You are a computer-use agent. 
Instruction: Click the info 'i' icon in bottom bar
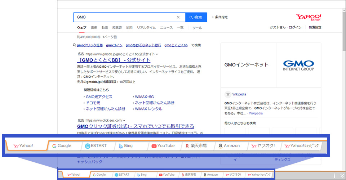pos(334,176)
